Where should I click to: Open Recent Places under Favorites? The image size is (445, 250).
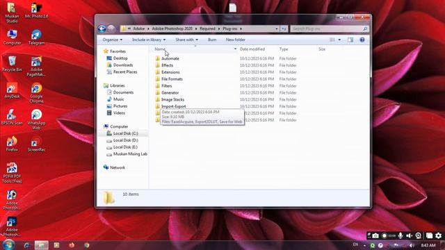tap(125, 72)
